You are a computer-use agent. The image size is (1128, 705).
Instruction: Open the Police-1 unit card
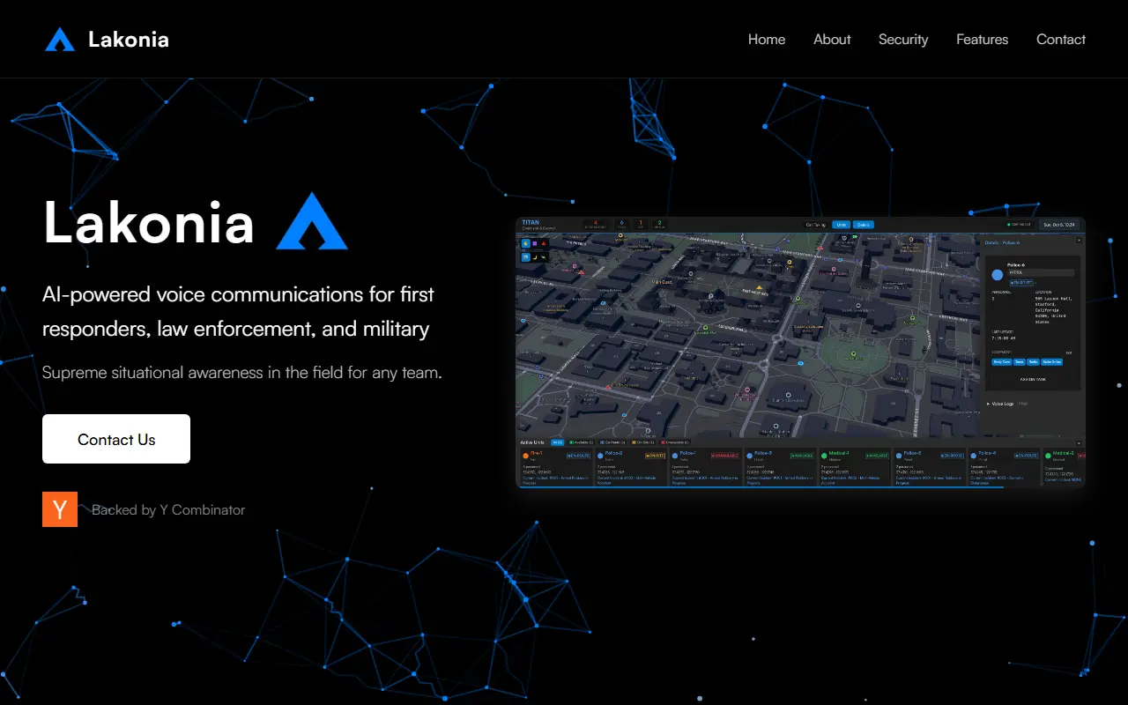pyautogui.click(x=706, y=466)
